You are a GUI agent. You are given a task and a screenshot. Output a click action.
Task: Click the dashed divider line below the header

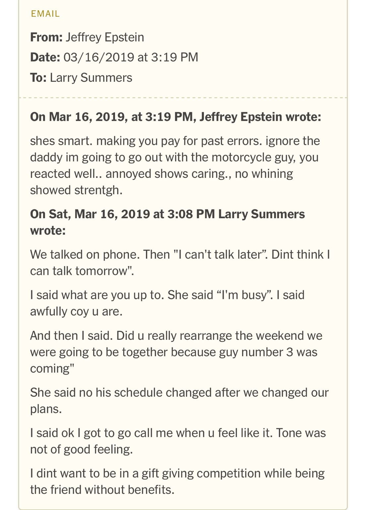(x=183, y=98)
